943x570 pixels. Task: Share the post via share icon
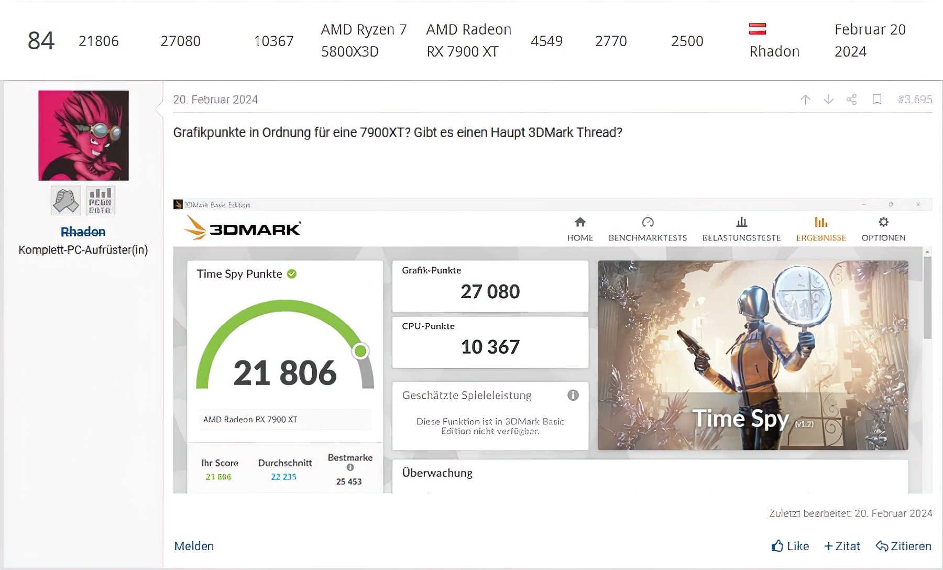coord(852,100)
